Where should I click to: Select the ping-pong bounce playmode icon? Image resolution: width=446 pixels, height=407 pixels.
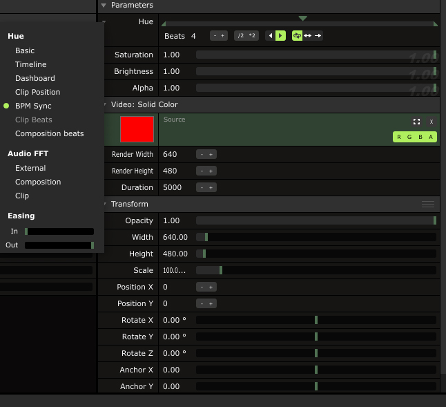[x=307, y=36]
